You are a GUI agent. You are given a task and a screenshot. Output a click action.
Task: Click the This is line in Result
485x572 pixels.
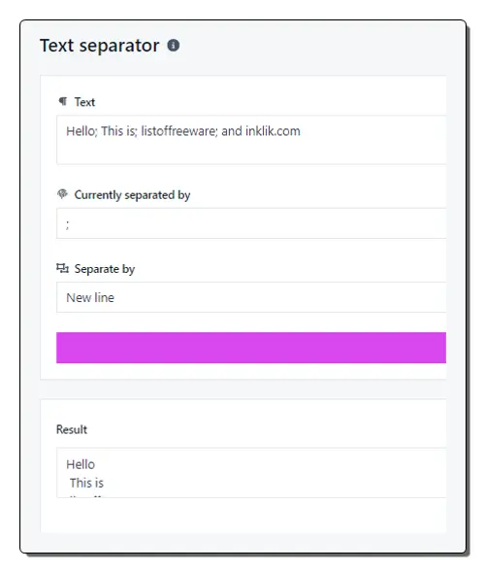pyautogui.click(x=86, y=483)
